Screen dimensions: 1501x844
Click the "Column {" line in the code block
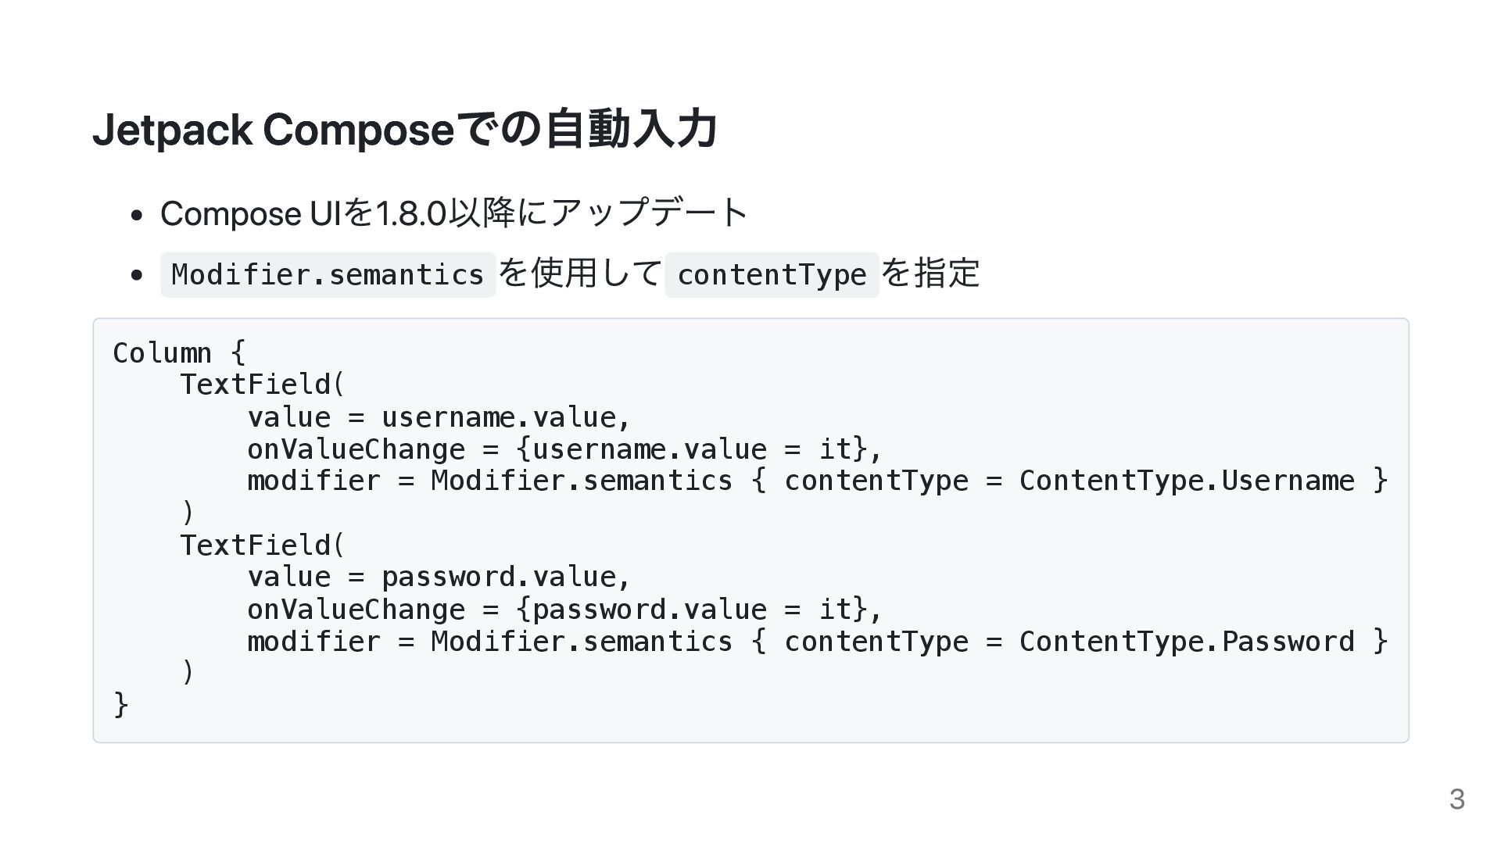coord(179,352)
